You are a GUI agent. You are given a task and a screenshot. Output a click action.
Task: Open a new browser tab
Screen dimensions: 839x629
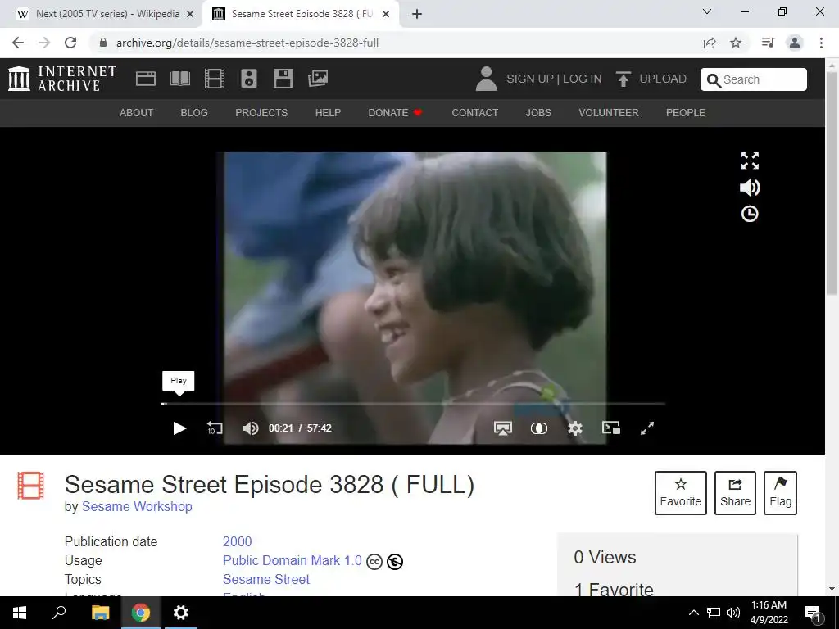[417, 14]
